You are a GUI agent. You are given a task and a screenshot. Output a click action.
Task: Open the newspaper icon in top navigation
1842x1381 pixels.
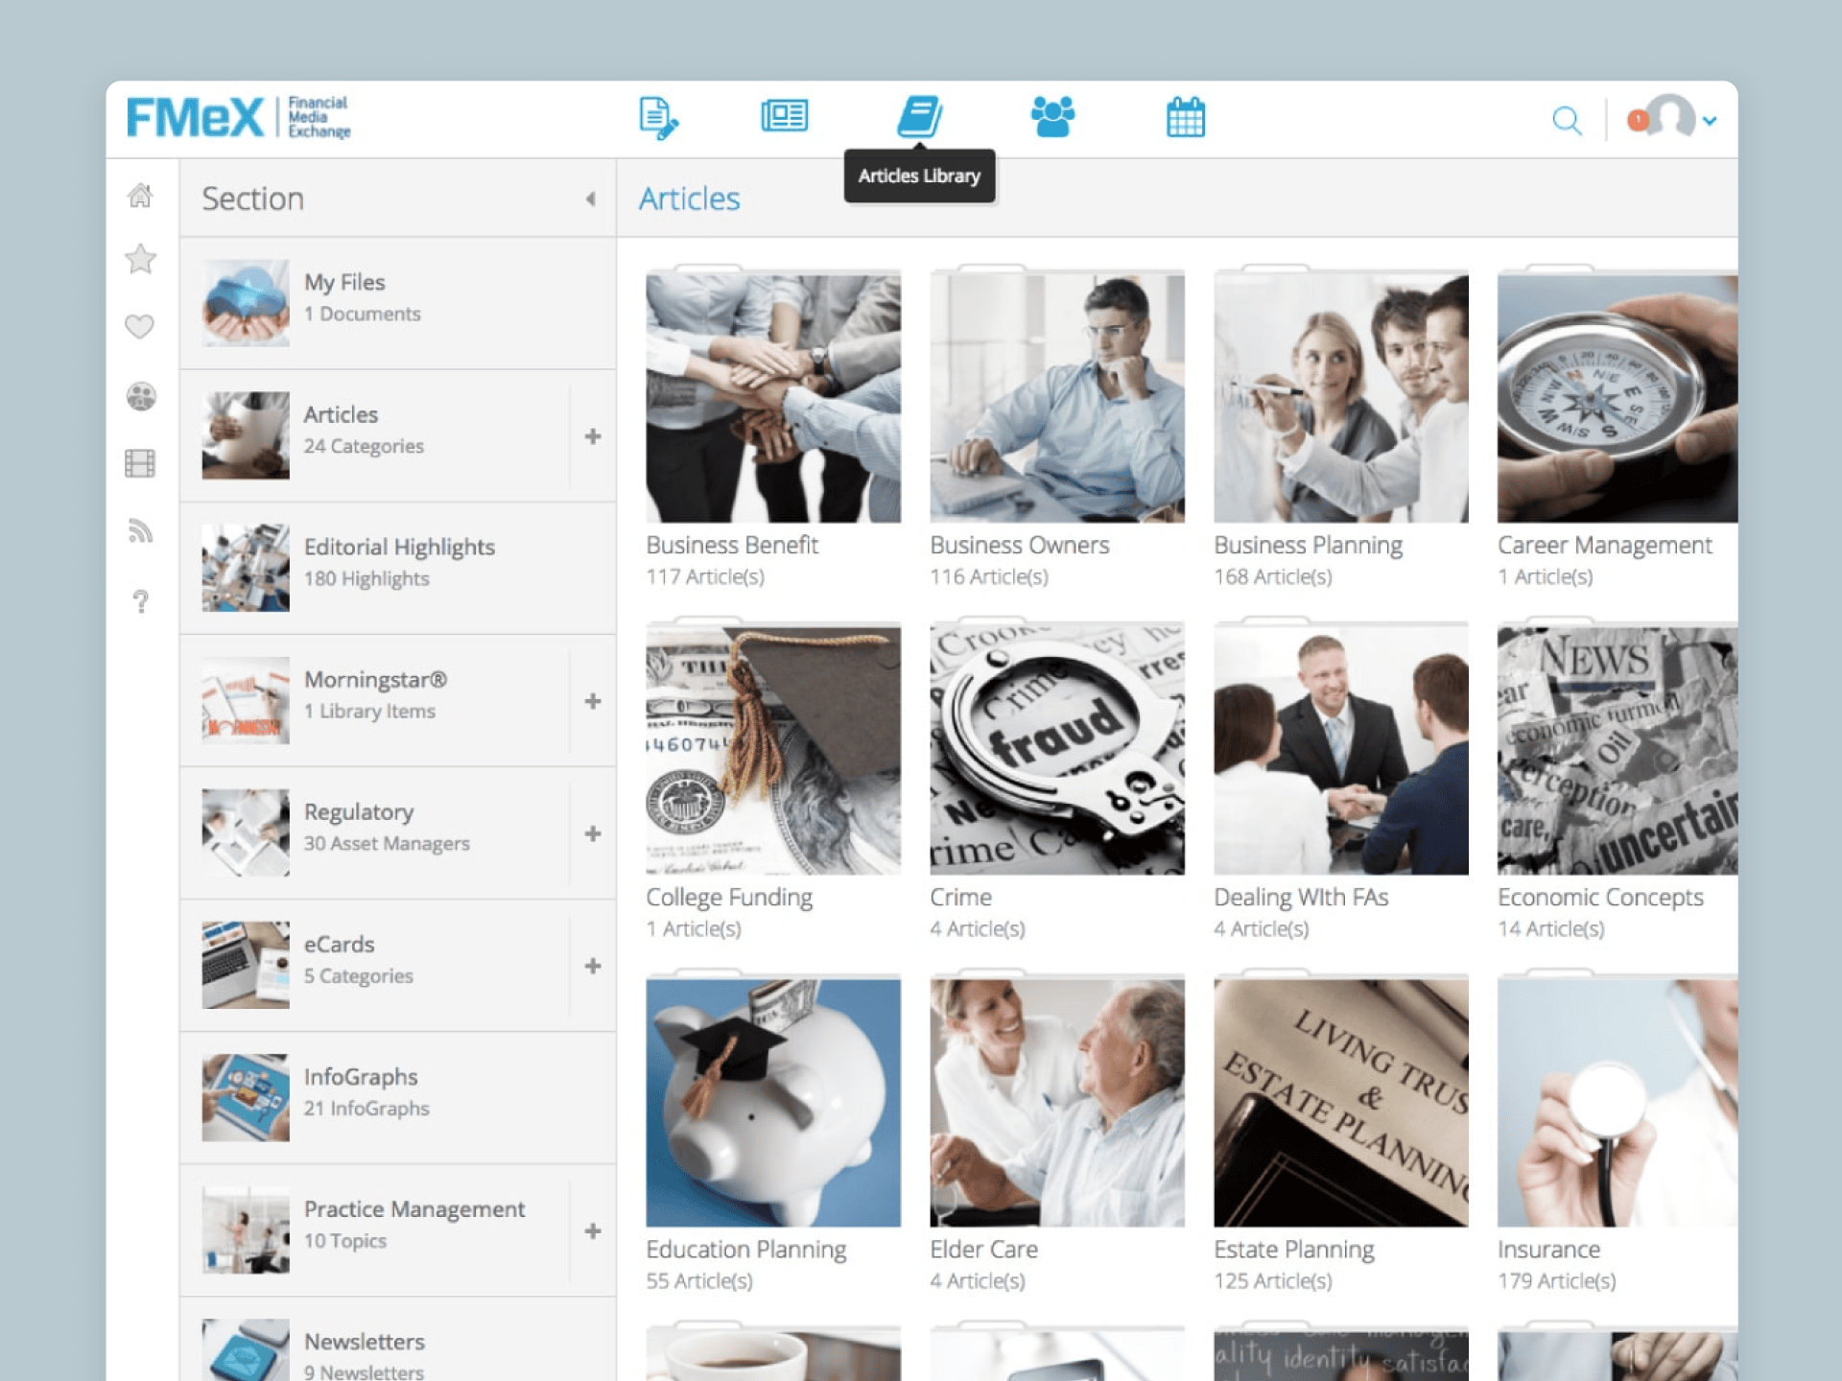[784, 116]
